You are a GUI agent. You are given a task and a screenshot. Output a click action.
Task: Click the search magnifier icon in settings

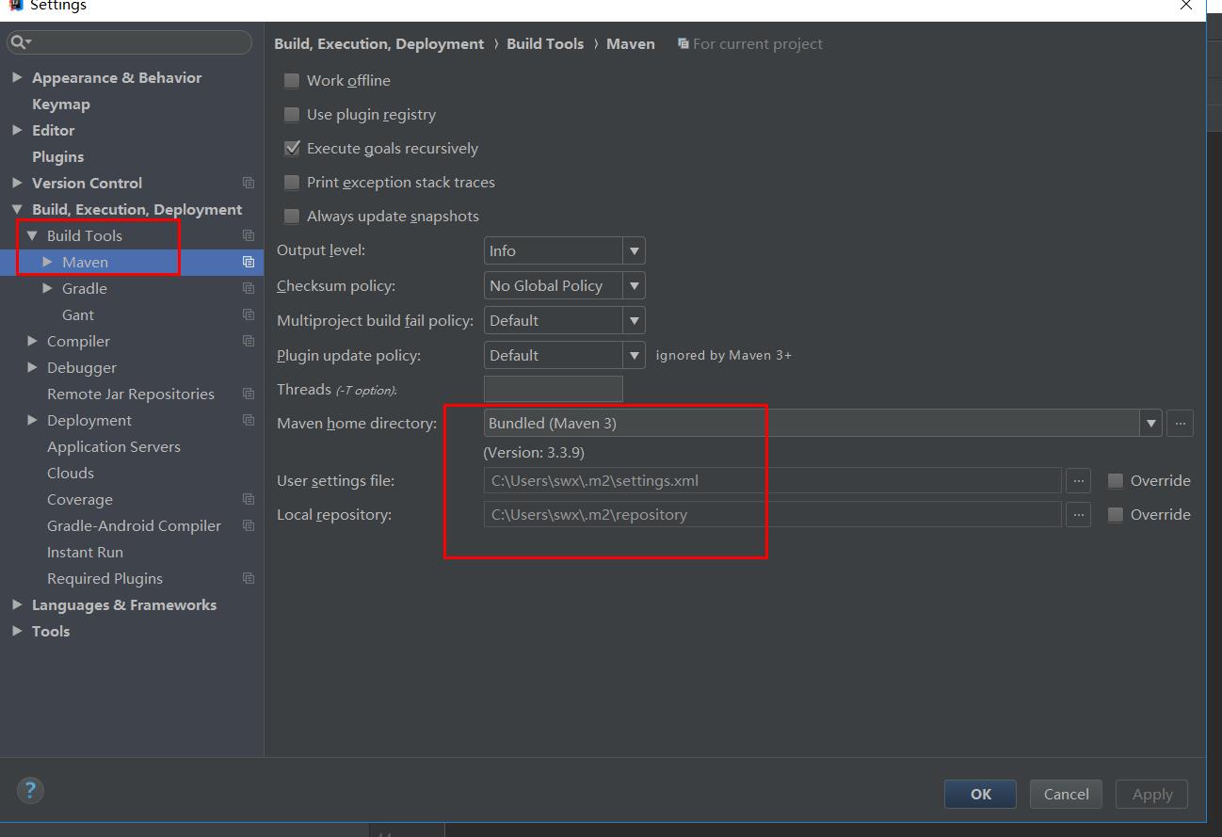(x=20, y=42)
